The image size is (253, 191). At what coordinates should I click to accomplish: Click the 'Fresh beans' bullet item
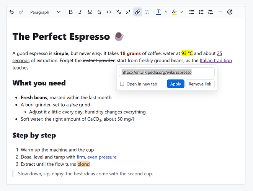(66, 97)
